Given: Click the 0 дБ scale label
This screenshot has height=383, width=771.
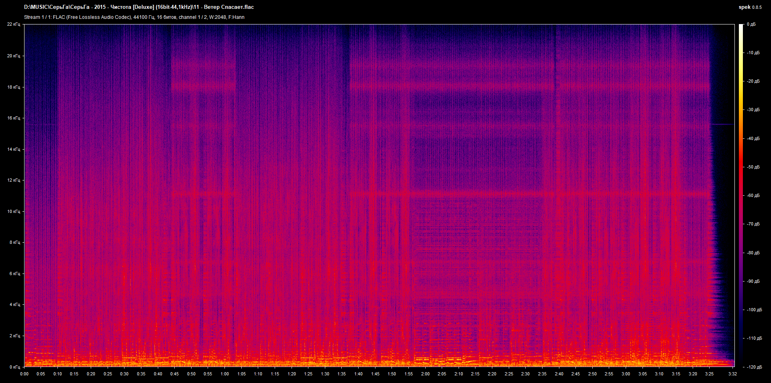Looking at the screenshot, I should point(751,24).
